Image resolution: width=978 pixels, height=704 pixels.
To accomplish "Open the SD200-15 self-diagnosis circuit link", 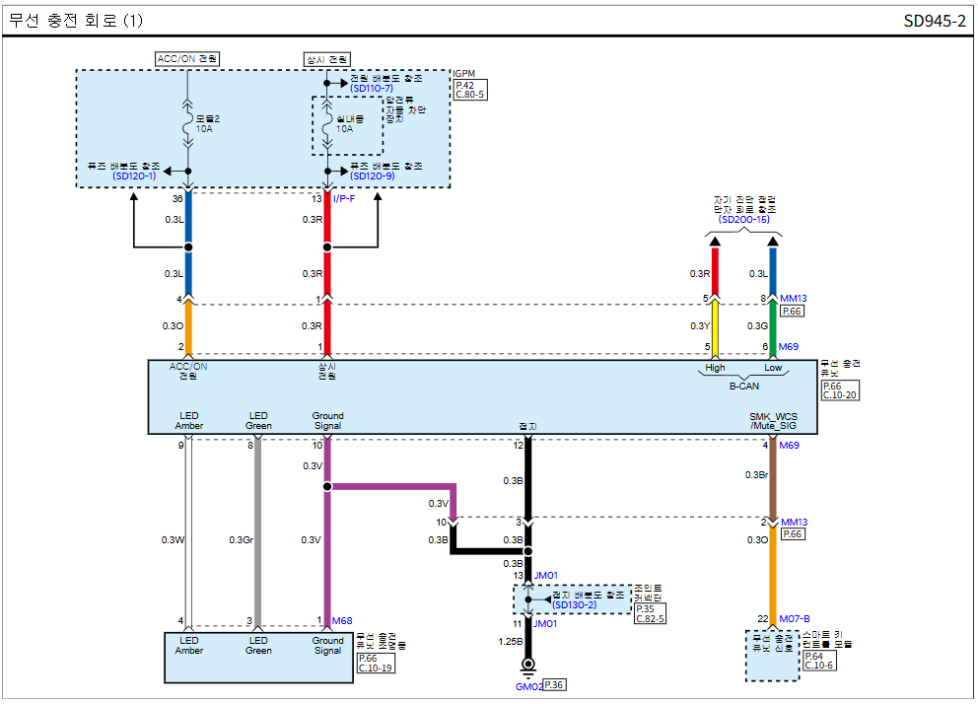I will tap(743, 219).
